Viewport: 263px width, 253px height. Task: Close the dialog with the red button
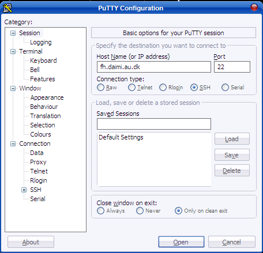(254, 7)
